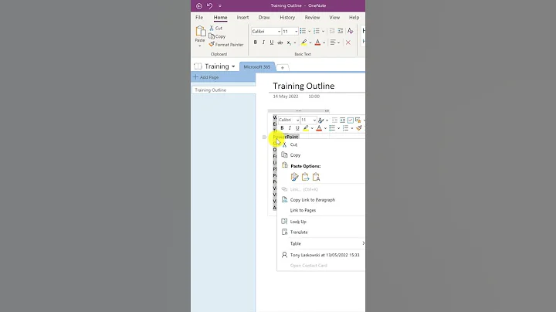Viewport: 556px width, 312px height.
Task: Toggle Strikethrough in the ribbon
Action: pyautogui.click(x=280, y=42)
